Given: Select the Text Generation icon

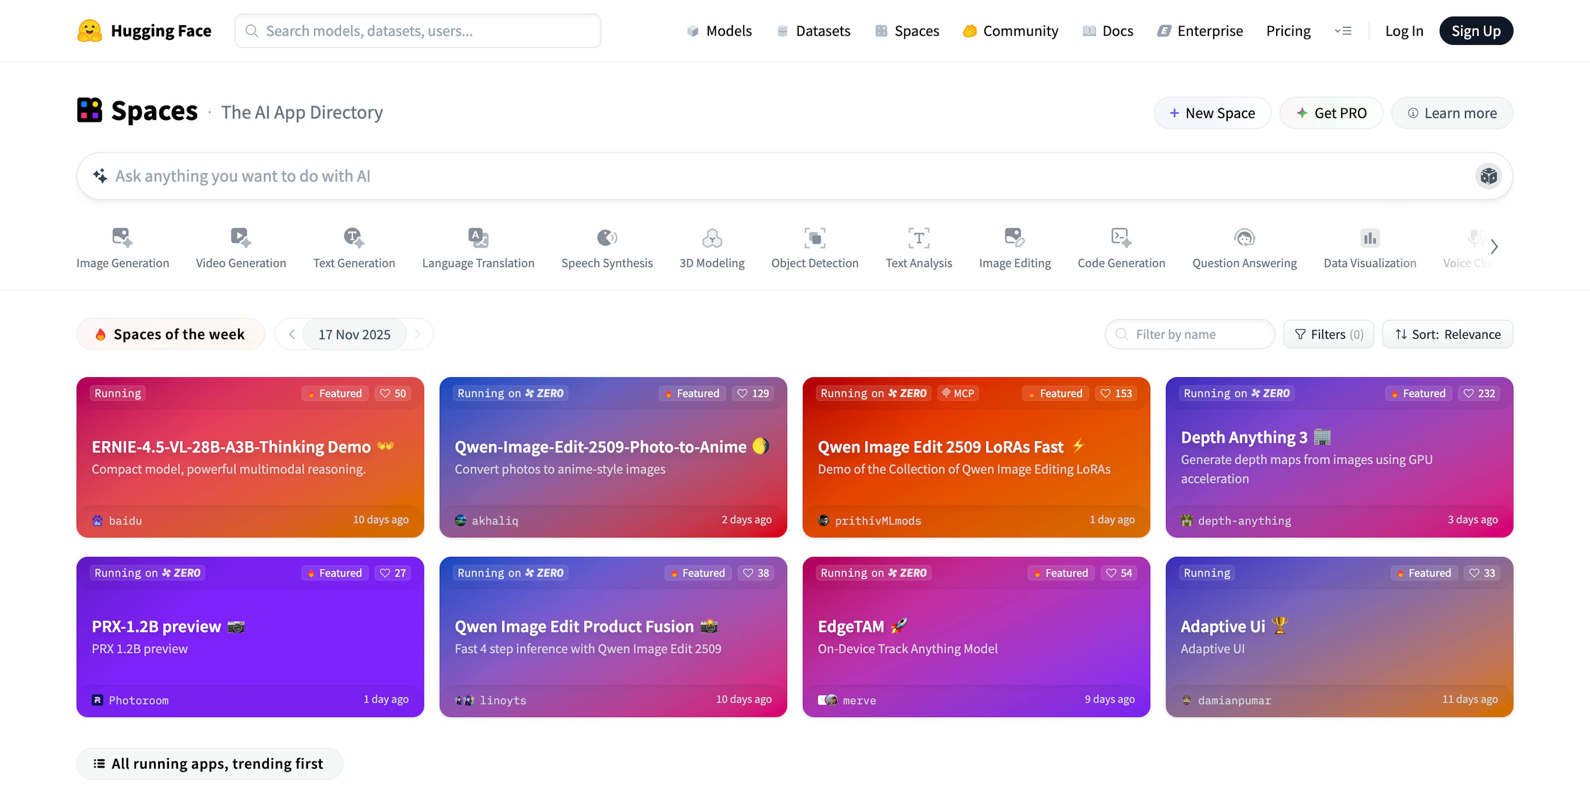Looking at the screenshot, I should pos(354,238).
